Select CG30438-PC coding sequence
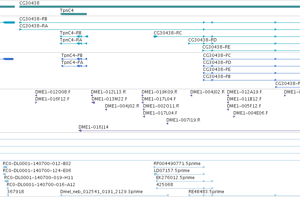 pyautogui.click(x=251, y=59)
